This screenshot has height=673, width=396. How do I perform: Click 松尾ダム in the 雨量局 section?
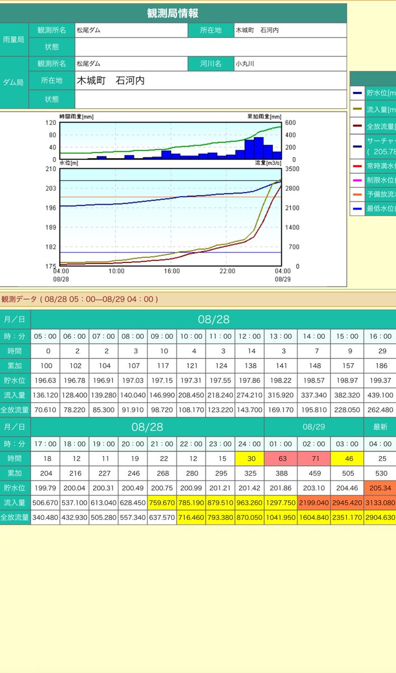pos(88,30)
